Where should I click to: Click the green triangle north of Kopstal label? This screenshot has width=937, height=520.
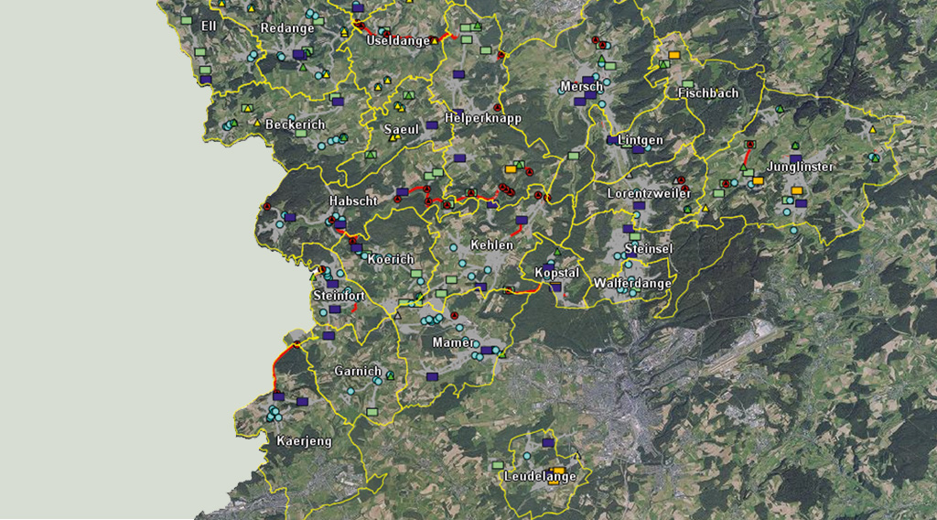tap(555, 253)
